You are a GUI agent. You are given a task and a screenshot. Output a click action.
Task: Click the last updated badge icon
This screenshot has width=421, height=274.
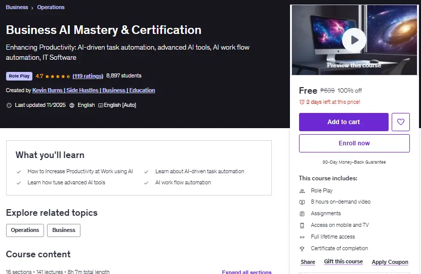[x=9, y=105]
